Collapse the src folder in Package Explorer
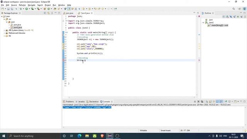 click(4, 19)
